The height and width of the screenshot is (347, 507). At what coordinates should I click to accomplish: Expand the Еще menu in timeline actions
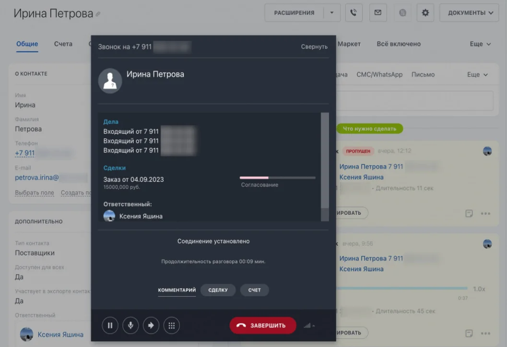(477, 75)
